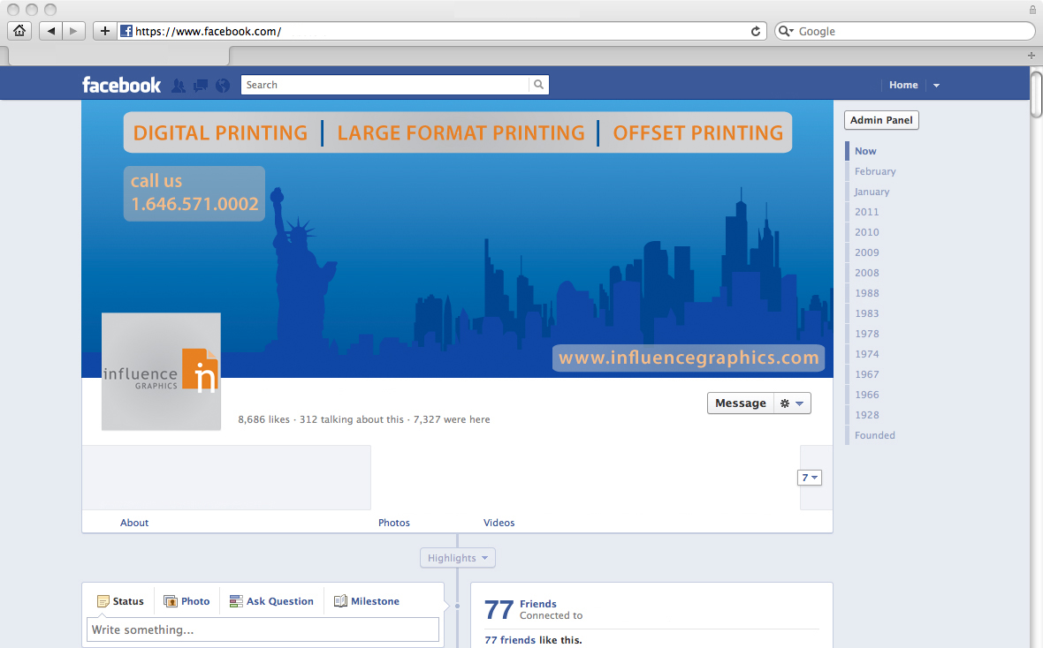
Task: Jump to 1928 on timeline
Action: [x=867, y=415]
